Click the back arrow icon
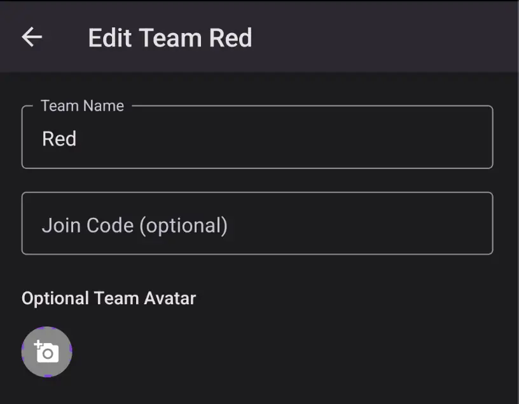 (32, 37)
